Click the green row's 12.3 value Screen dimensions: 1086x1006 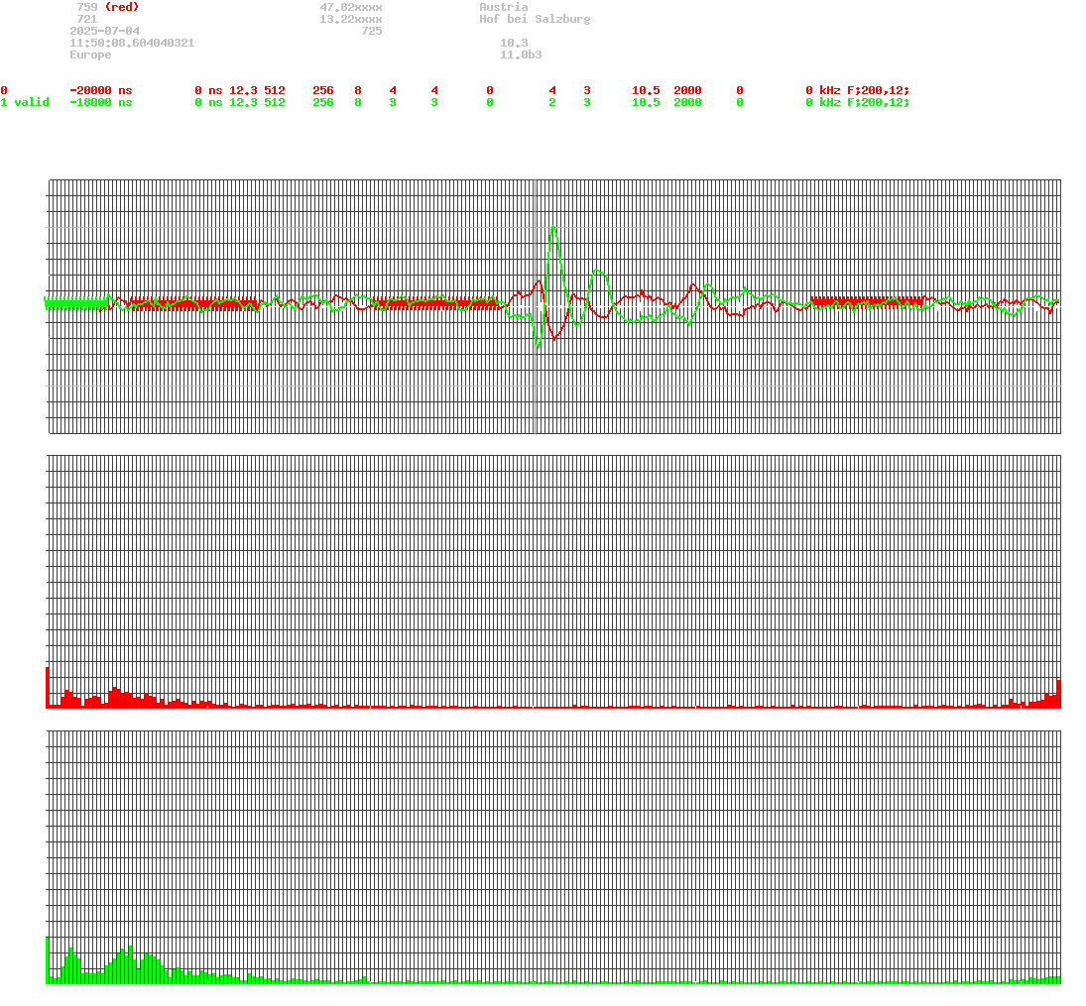[244, 102]
